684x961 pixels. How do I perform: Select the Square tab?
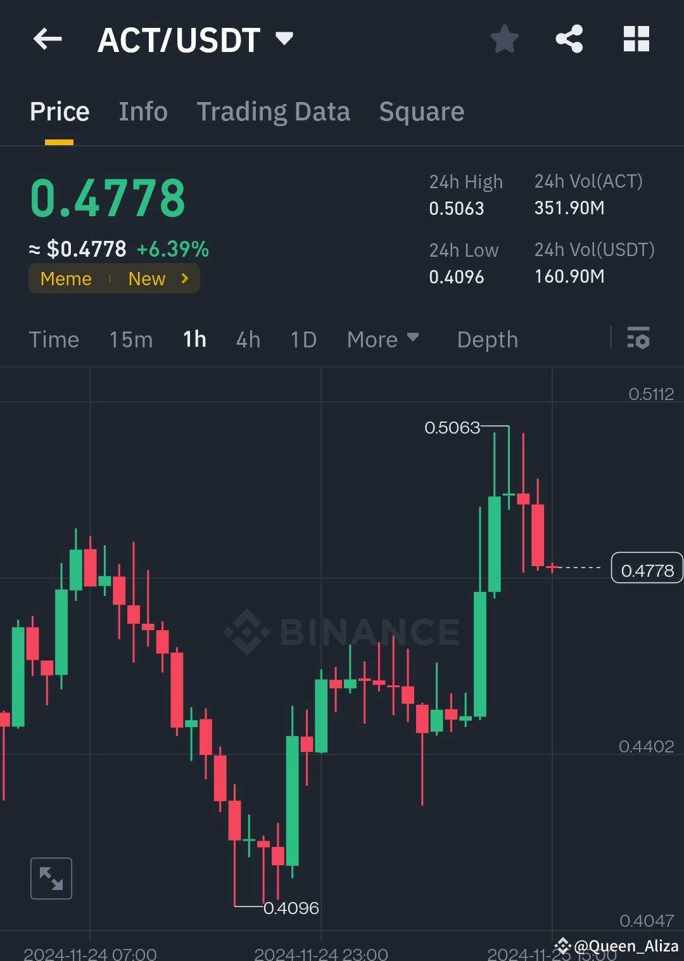click(x=421, y=112)
